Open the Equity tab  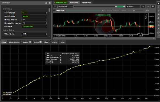pos(4,42)
